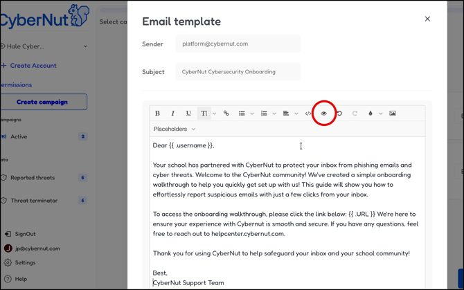Open the Hale Cyber account selector

46,46
